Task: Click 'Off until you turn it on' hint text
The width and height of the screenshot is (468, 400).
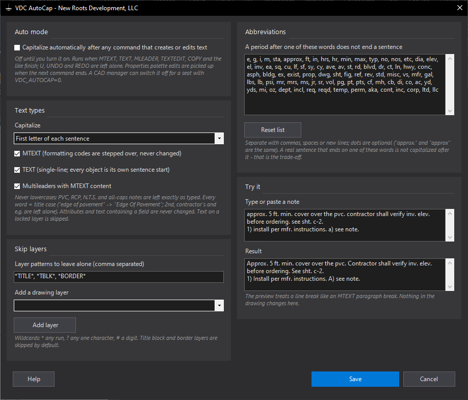Action: coord(118,69)
